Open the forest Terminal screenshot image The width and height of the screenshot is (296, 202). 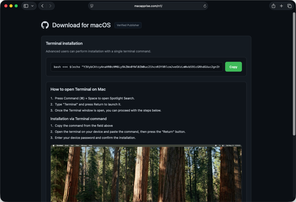click(x=146, y=173)
